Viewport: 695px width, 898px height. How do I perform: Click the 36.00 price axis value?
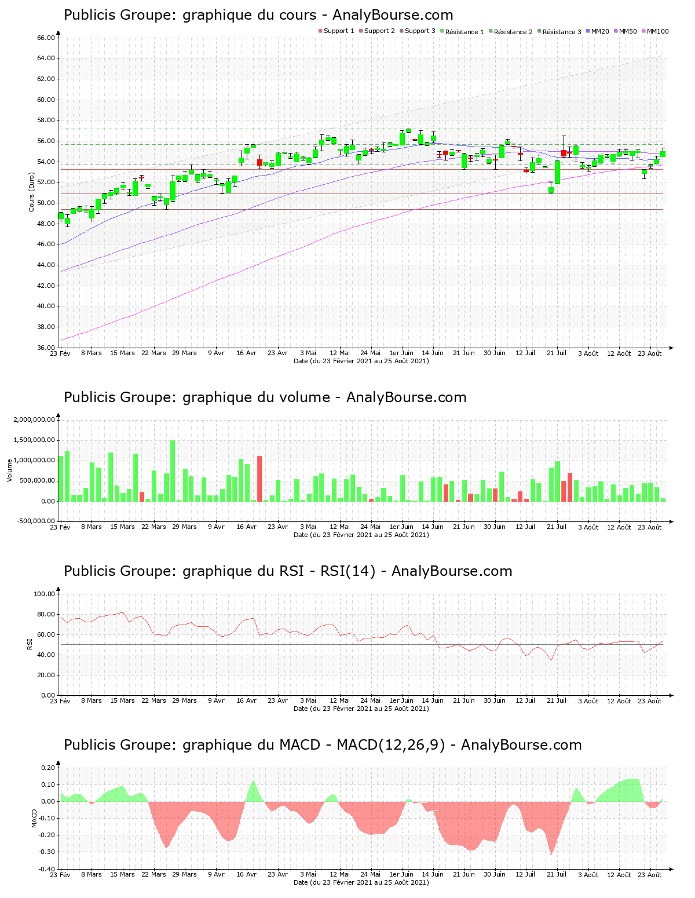pyautogui.click(x=46, y=348)
